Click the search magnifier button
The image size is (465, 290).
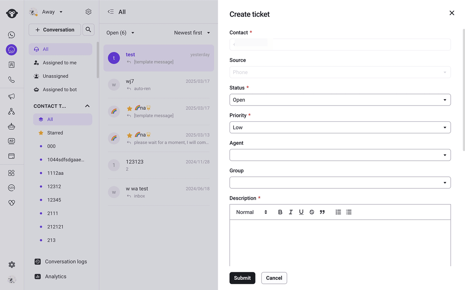point(88,30)
